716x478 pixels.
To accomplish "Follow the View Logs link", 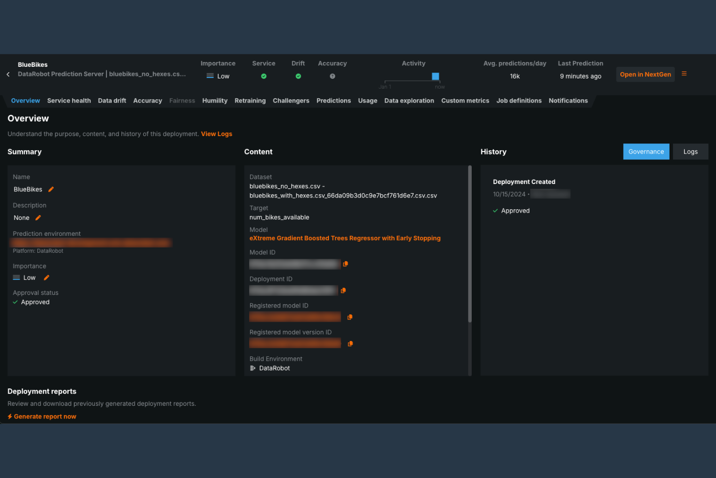I will tap(217, 134).
